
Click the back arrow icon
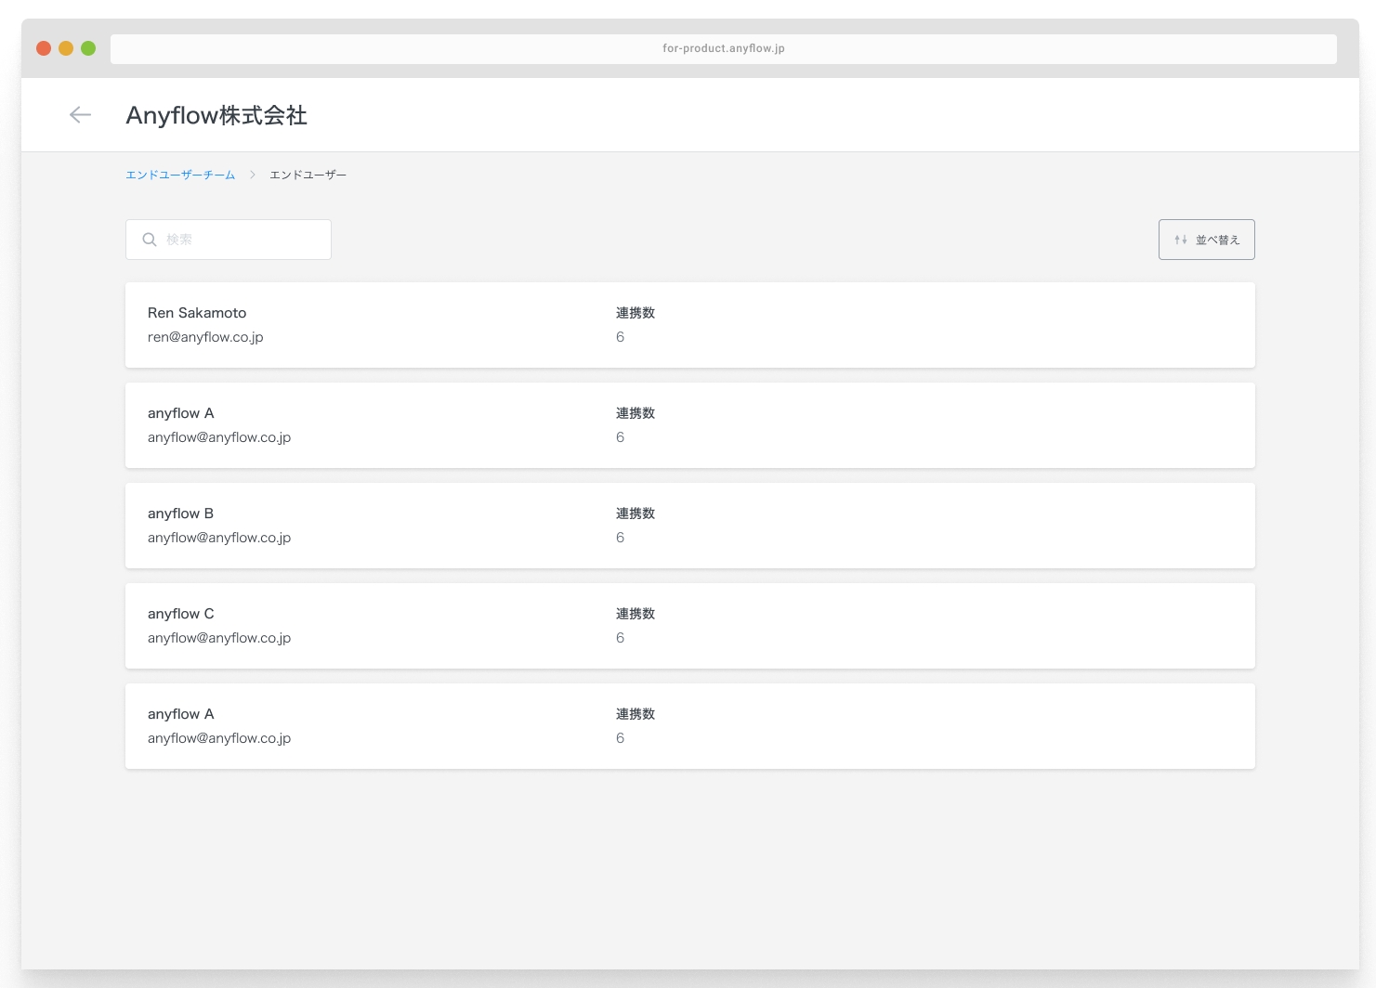click(81, 115)
